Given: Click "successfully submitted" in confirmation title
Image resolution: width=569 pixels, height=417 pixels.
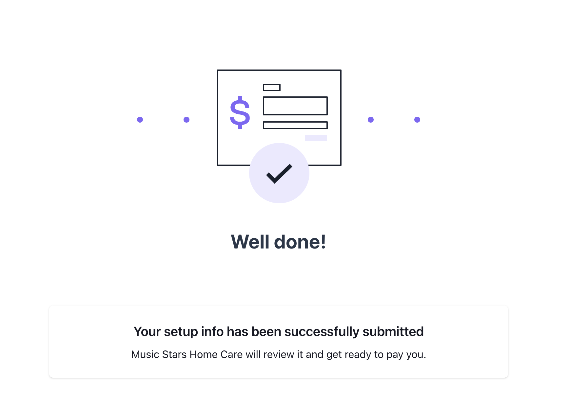Looking at the screenshot, I should tap(354, 332).
